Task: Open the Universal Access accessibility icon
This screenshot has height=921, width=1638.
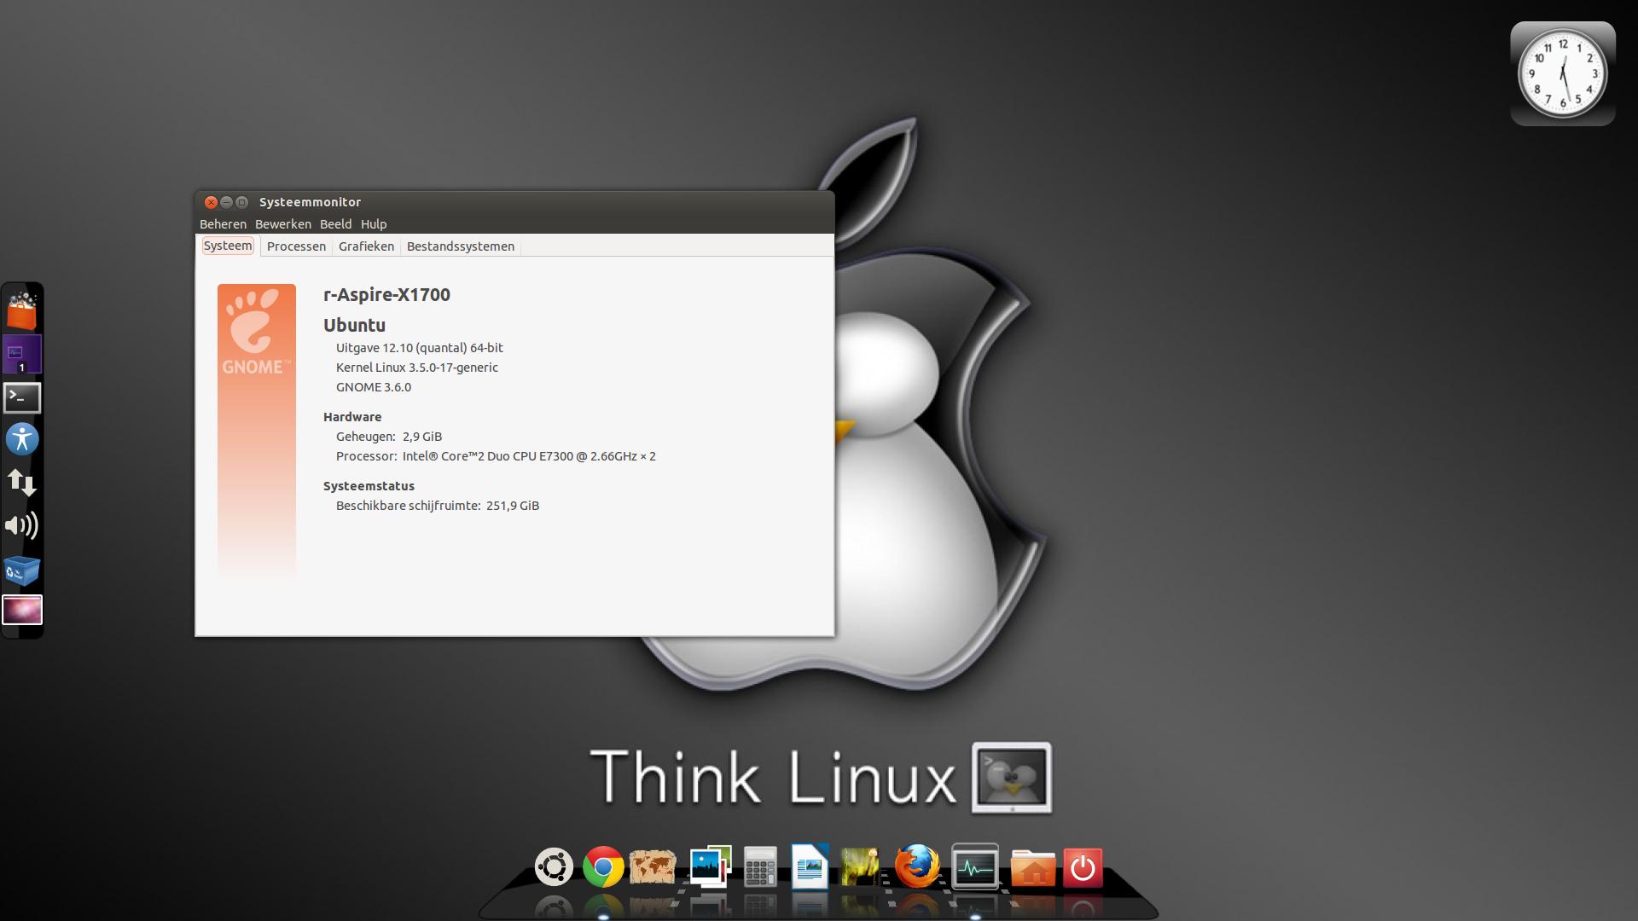Action: 22,439
